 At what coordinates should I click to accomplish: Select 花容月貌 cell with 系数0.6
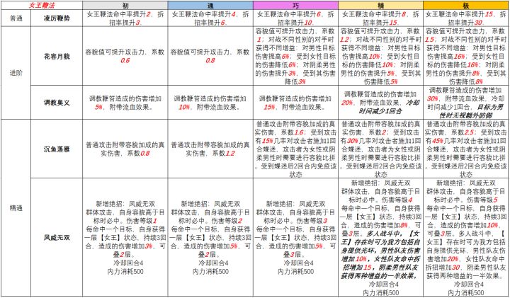tap(125, 56)
